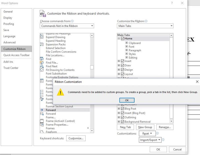Collapse the Home tab tree node
The height and width of the screenshot is (155, 200).
pyautogui.click(x=119, y=39)
